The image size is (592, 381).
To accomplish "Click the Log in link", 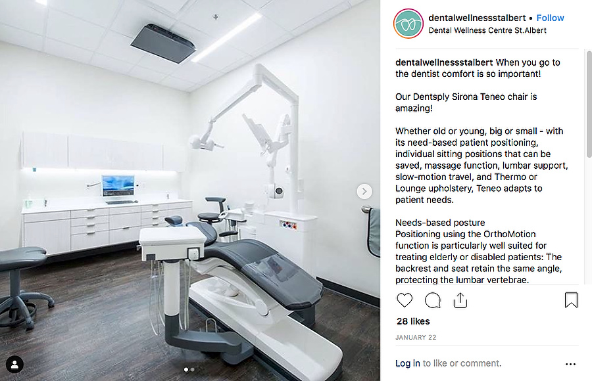I will 407,363.
